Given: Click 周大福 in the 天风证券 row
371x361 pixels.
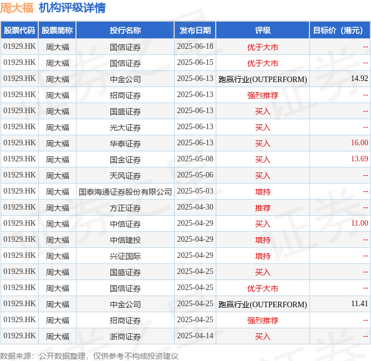Looking at the screenshot, I should click(x=58, y=176).
